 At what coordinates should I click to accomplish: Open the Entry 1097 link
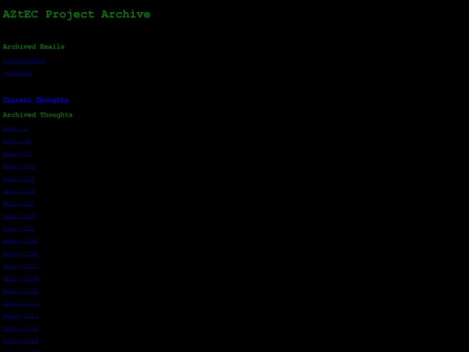coord(21,267)
